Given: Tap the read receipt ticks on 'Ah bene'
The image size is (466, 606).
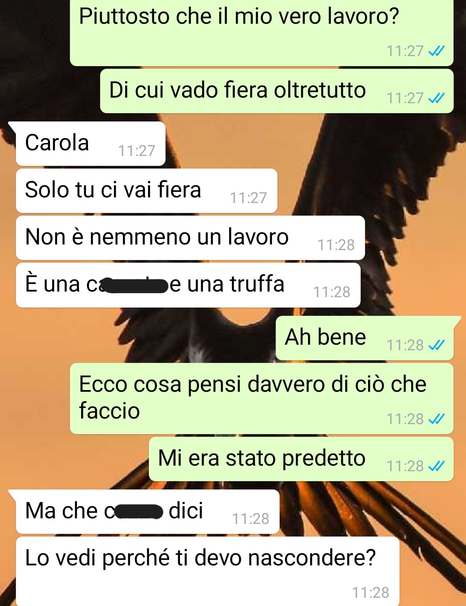Looking at the screenshot, I should tap(437, 345).
